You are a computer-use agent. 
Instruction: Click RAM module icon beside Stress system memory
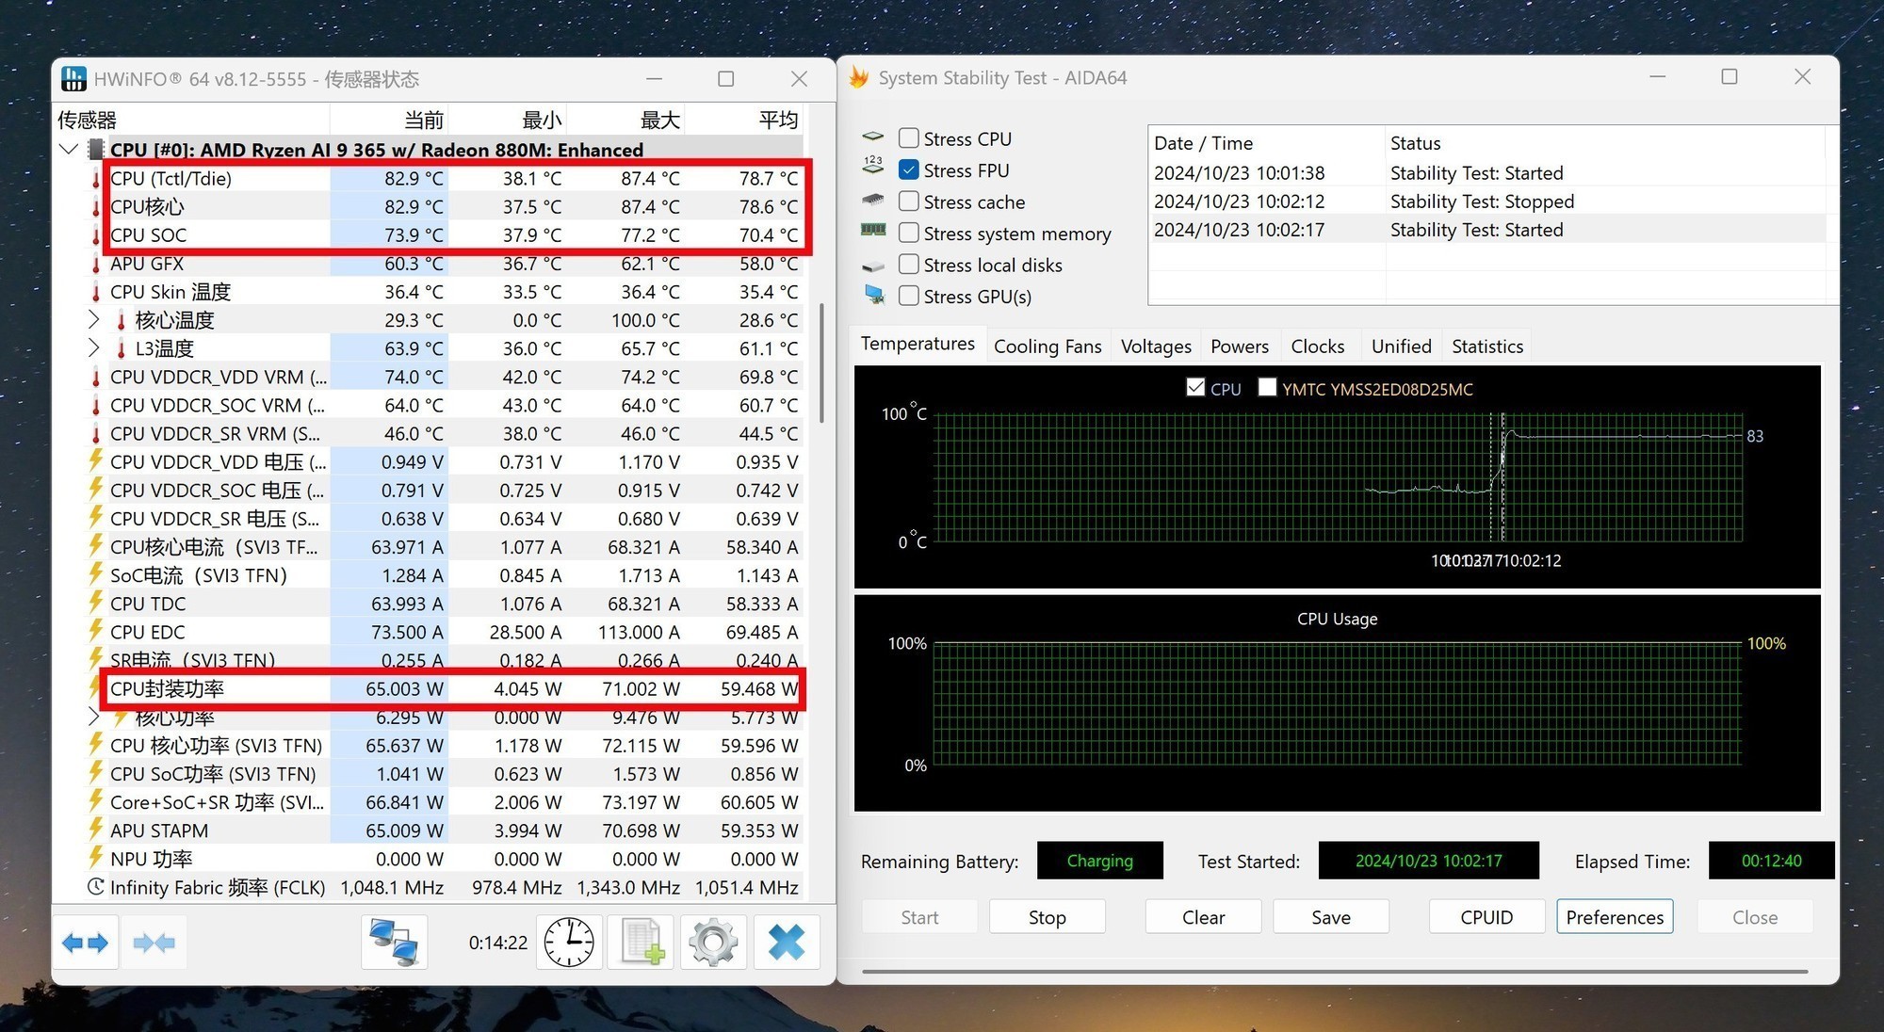tap(873, 230)
